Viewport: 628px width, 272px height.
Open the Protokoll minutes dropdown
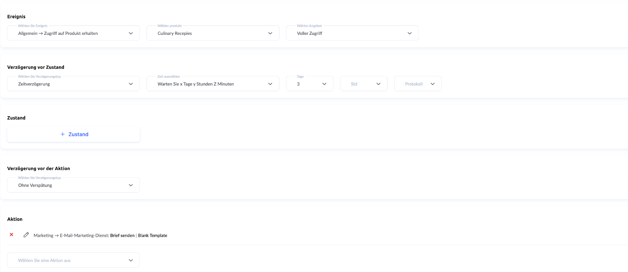pyautogui.click(x=418, y=84)
